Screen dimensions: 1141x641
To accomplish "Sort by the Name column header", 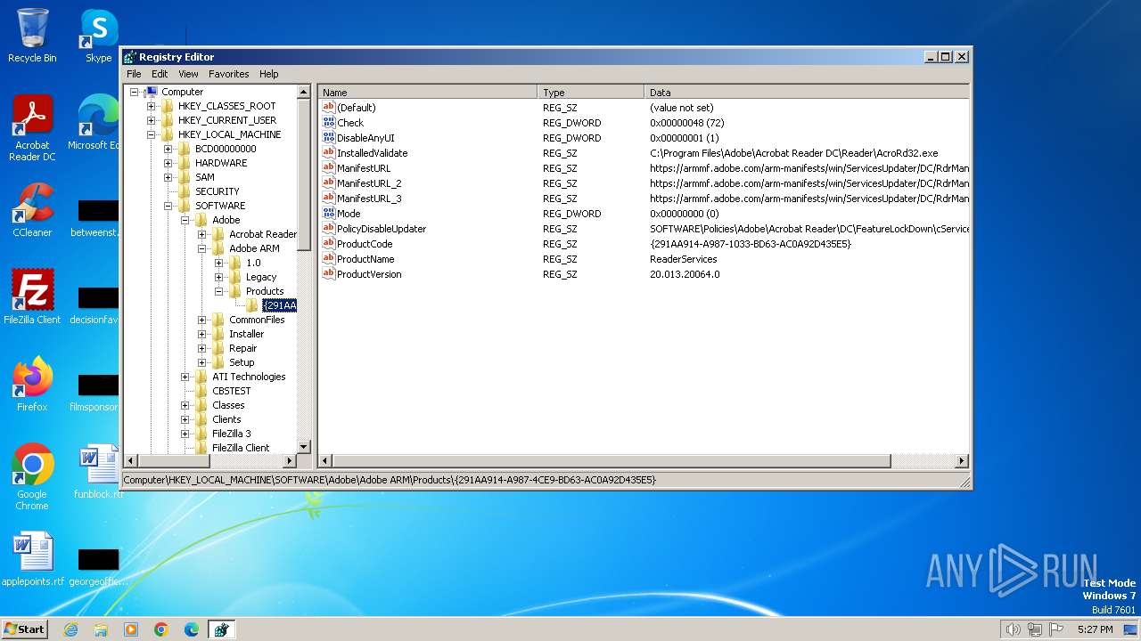I will point(428,93).
